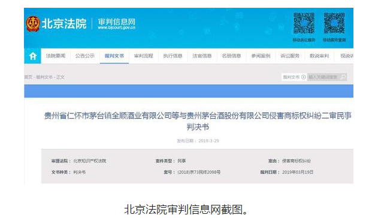Open the 法院要闻 nav item
Viewport: 369px width, 218px height.
pyautogui.click(x=56, y=56)
